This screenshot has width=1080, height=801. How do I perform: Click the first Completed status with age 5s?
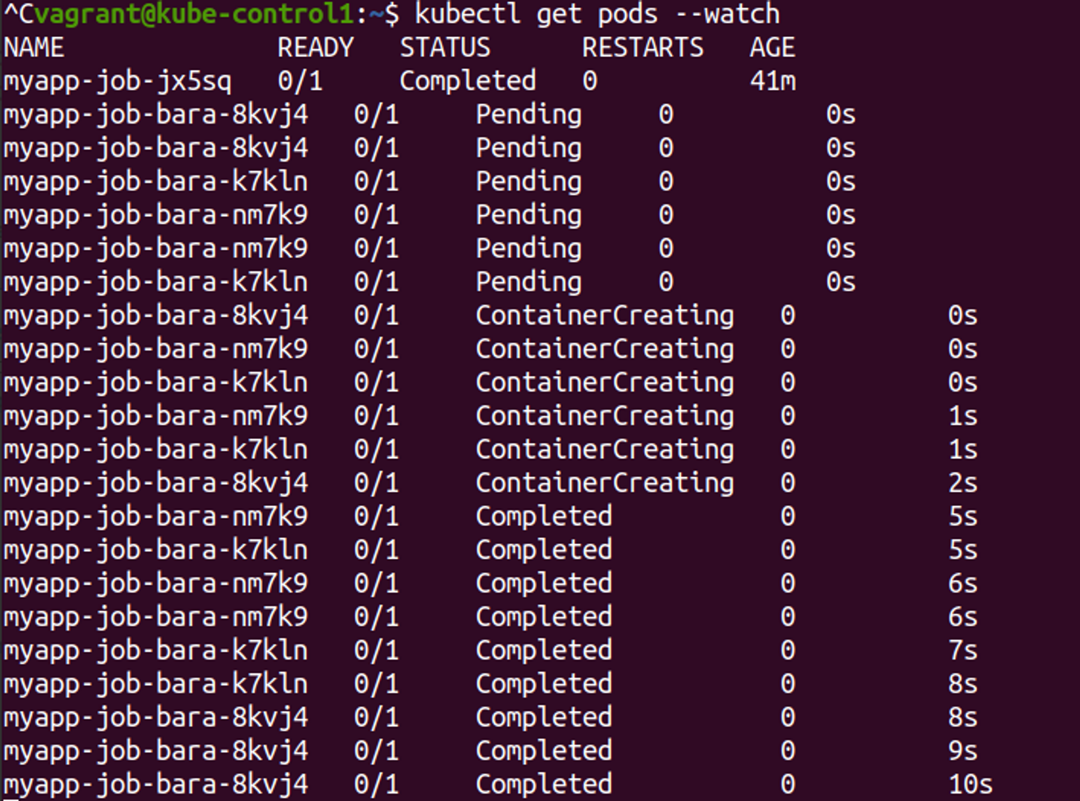pos(544,517)
